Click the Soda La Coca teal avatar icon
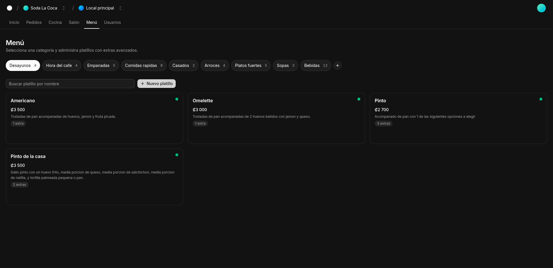Viewport: 553px width, 268px height. coord(26,8)
